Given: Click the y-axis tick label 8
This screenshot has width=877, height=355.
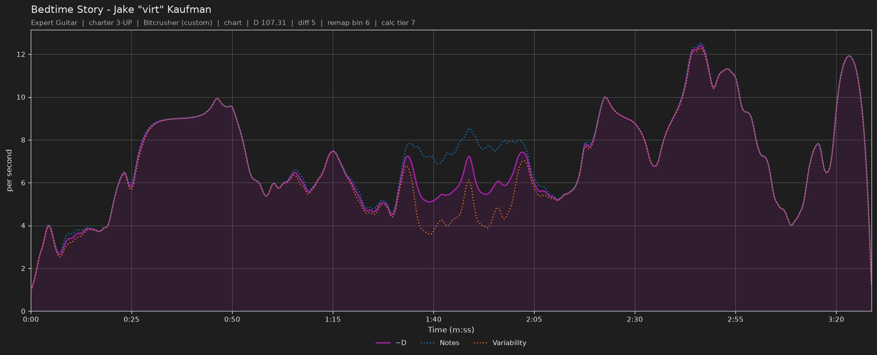Looking at the screenshot, I should click(24, 140).
